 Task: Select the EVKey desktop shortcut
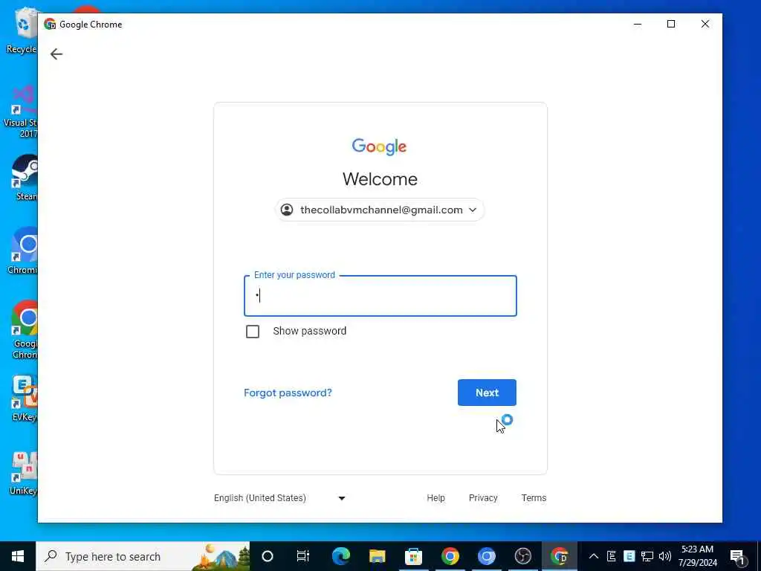pyautogui.click(x=25, y=399)
